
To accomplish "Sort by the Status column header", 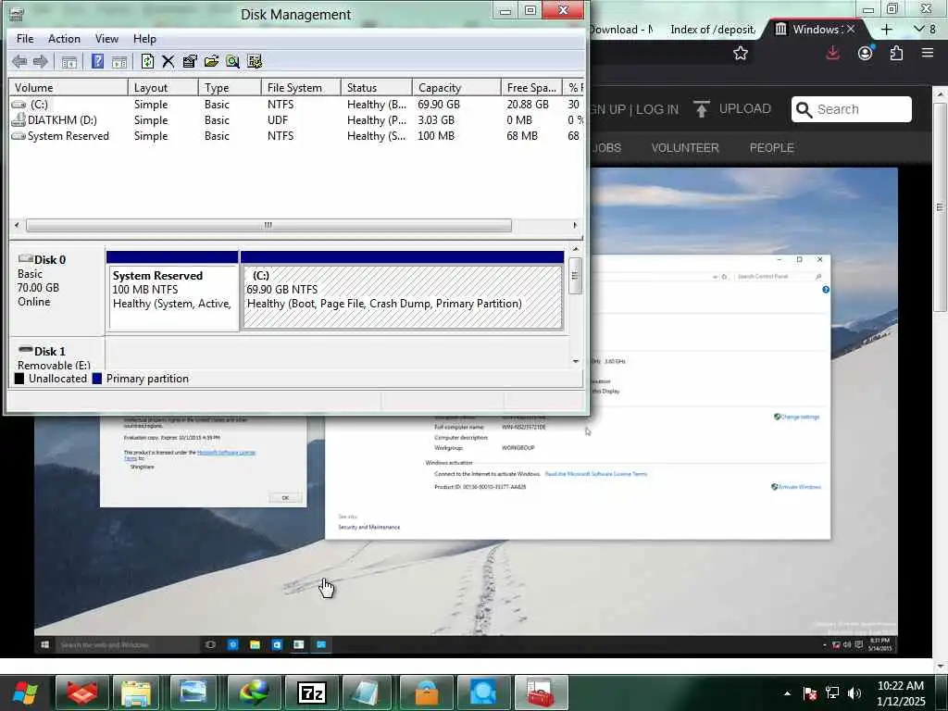I will coord(376,88).
